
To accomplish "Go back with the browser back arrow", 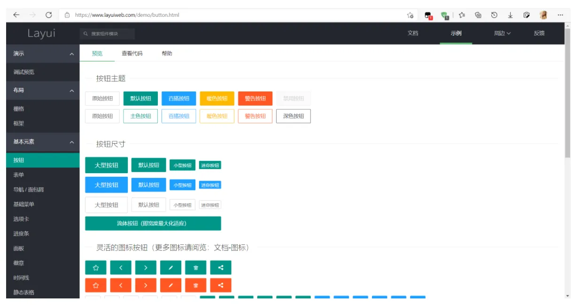I will click(16, 15).
